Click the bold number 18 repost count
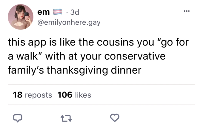The width and height of the screenshot is (203, 131). click(17, 95)
